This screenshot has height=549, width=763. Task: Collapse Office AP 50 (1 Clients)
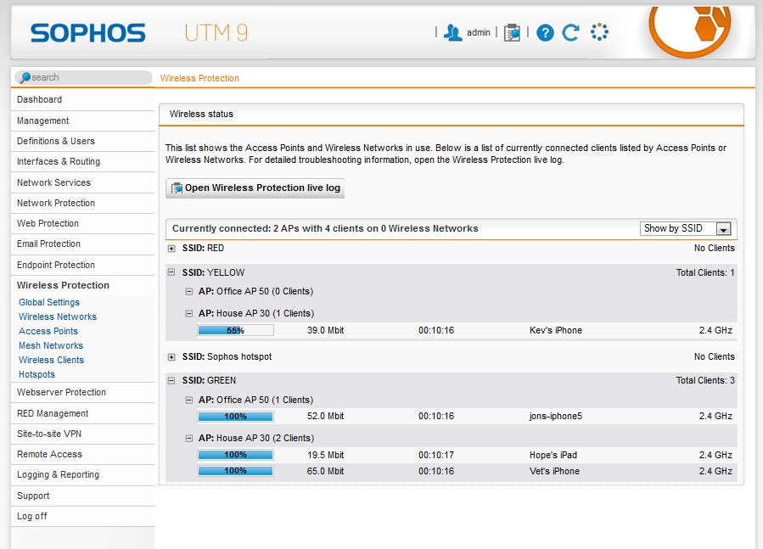pos(188,400)
